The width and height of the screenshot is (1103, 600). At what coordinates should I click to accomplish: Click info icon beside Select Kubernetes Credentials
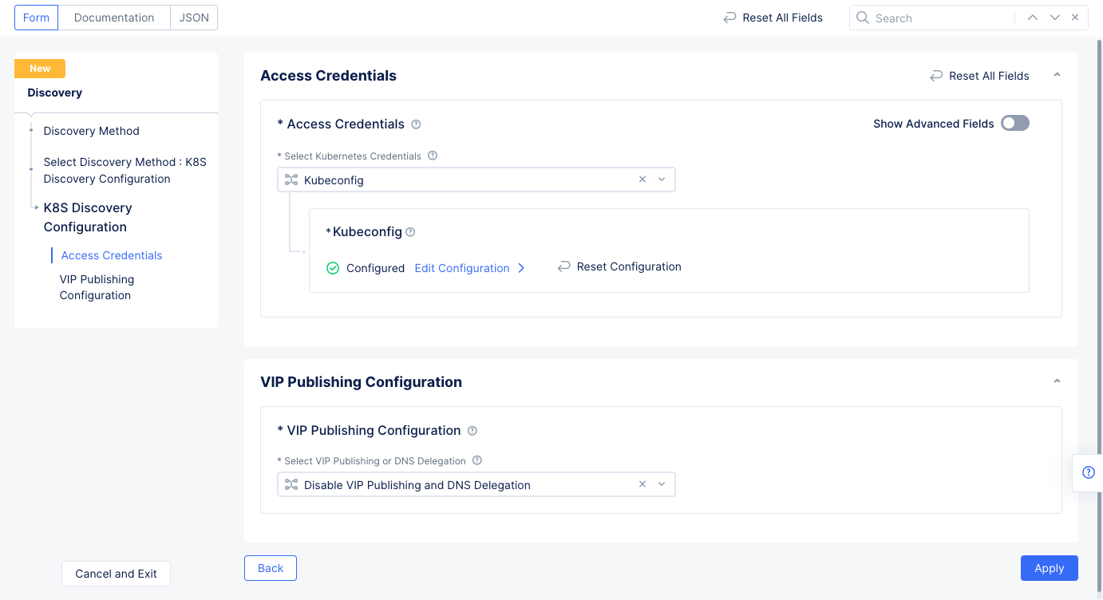coord(433,156)
